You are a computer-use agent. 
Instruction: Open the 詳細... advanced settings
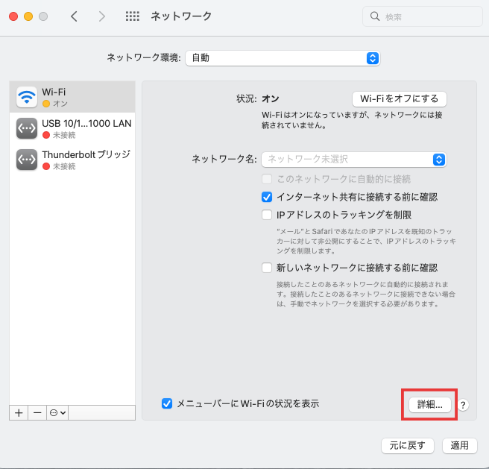tap(429, 404)
